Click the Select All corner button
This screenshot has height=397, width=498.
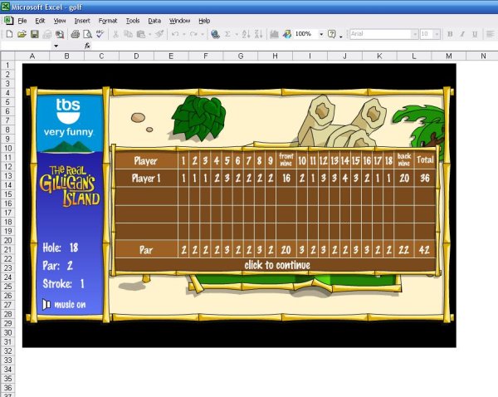pos(7,56)
